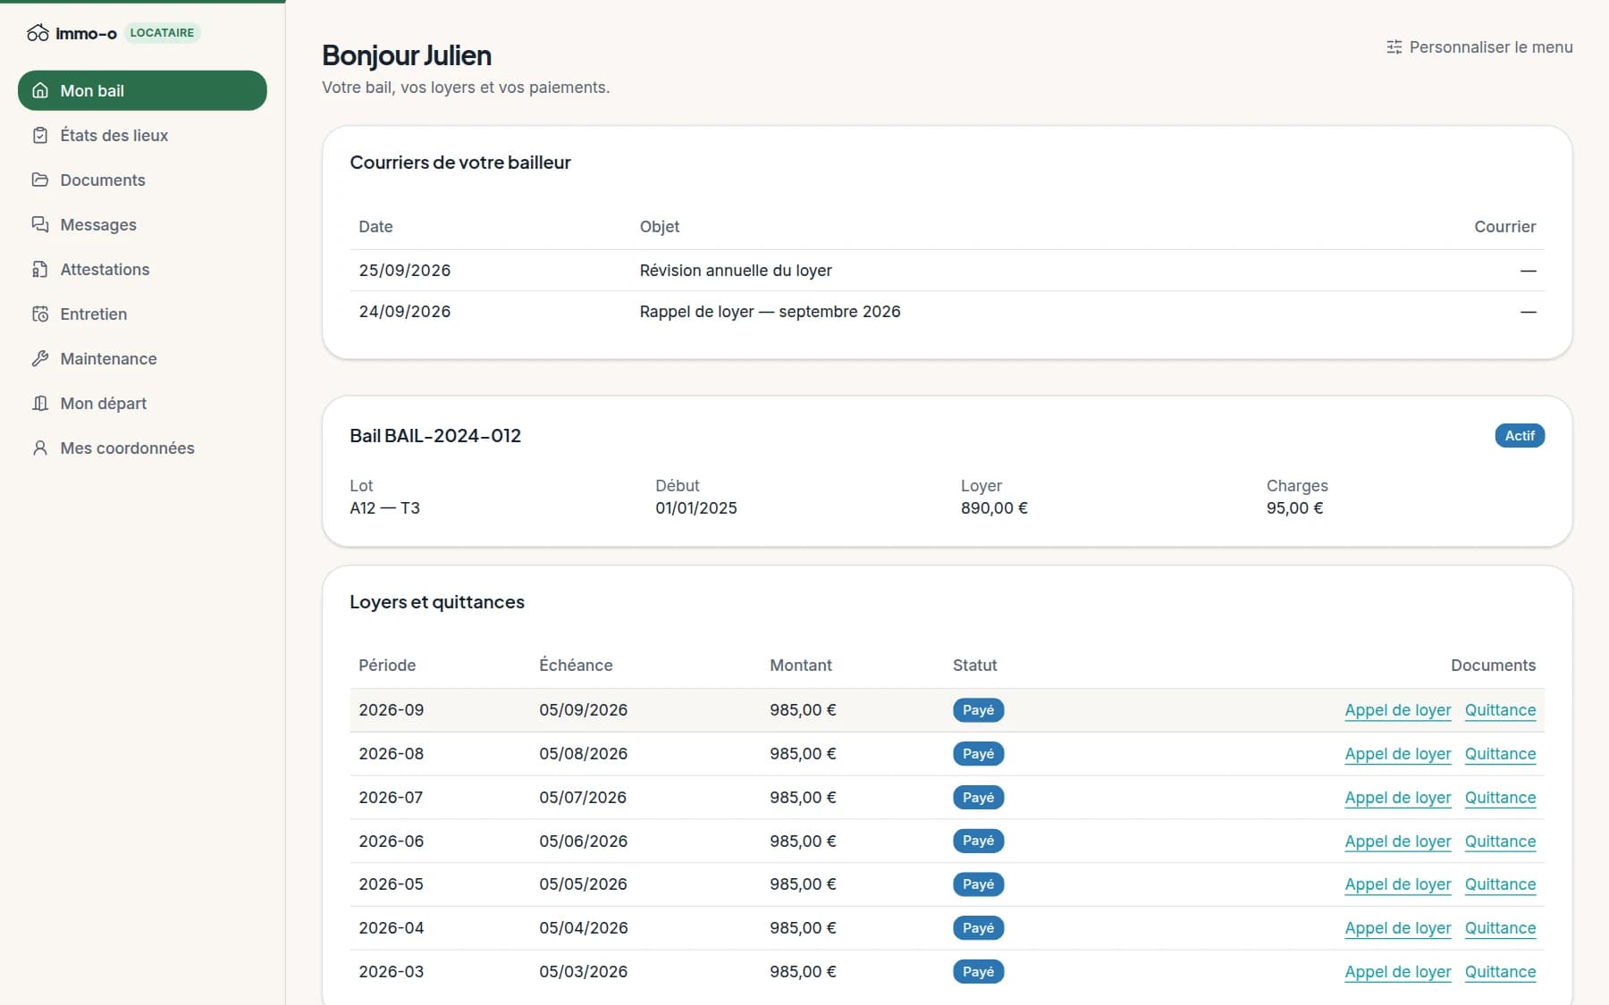1609x1005 pixels.
Task: Navigate to Attestations
Action: (142, 269)
